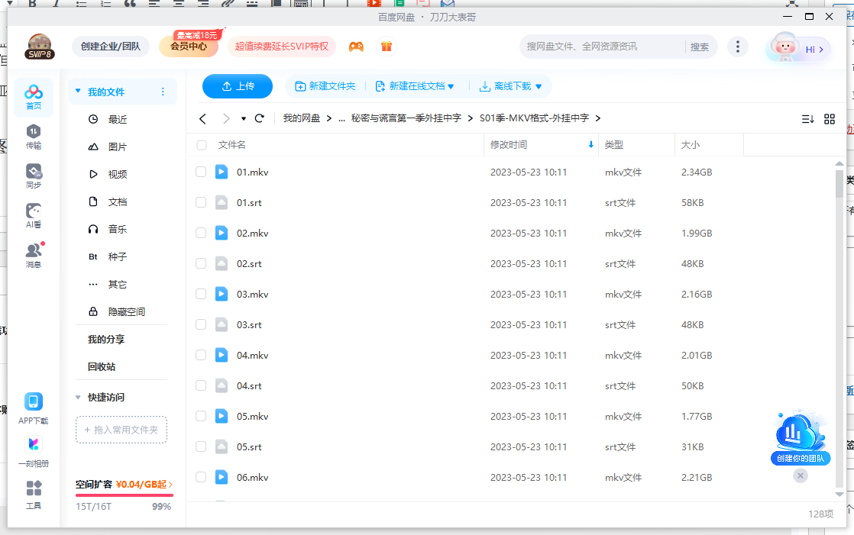Viewport: 854px width, 535px height.
Task: Open 回收站 recycle bin
Action: click(102, 367)
